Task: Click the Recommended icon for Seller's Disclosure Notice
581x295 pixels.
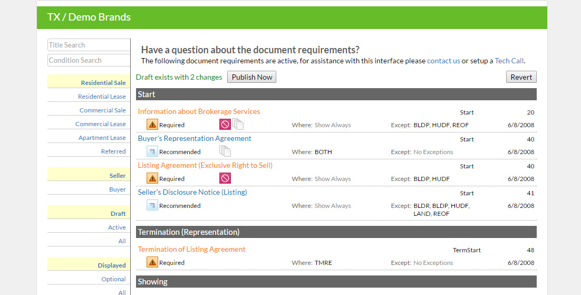Action: (x=152, y=205)
